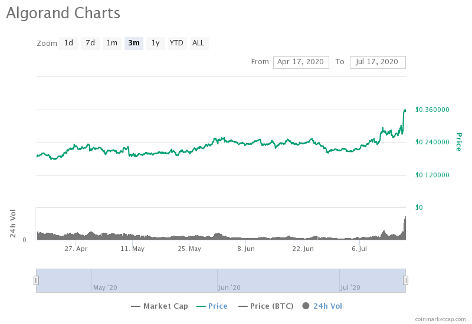The image size is (472, 324).
Task: Select the 3m zoom range
Action: 134,43
